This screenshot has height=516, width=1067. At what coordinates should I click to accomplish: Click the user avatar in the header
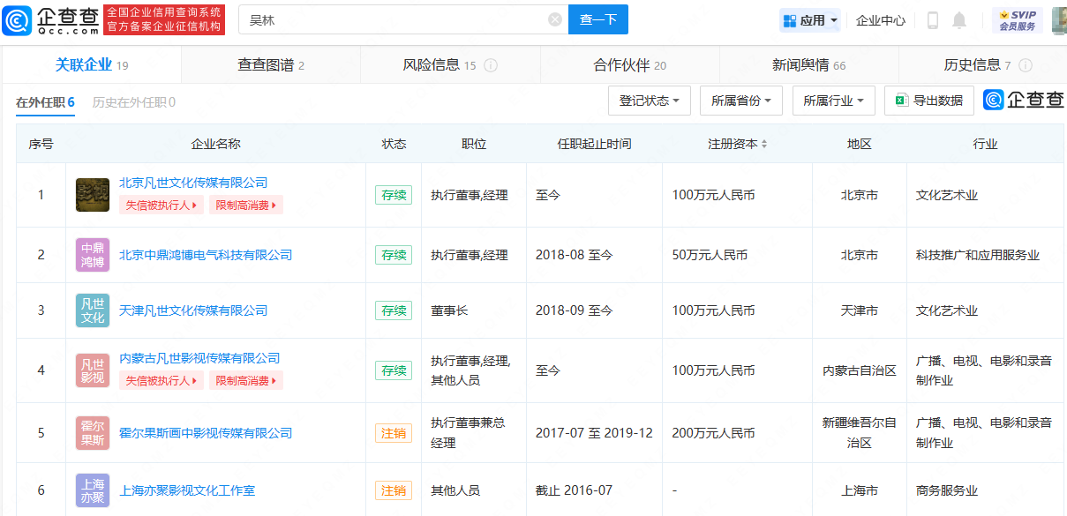pos(1059,19)
